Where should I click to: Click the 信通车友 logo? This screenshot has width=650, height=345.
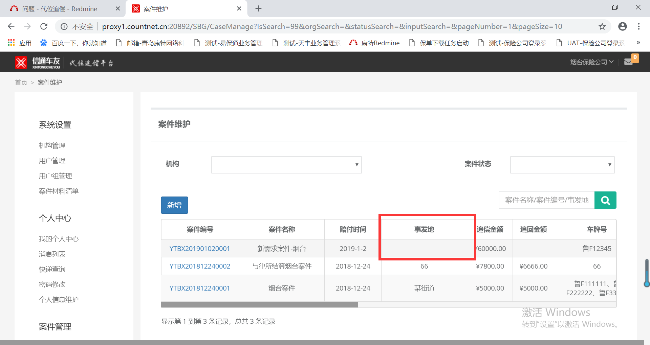[x=37, y=62]
